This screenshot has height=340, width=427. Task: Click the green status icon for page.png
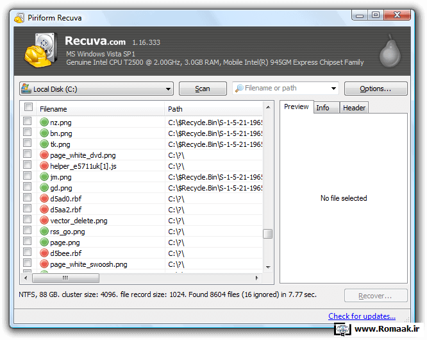[x=44, y=242]
